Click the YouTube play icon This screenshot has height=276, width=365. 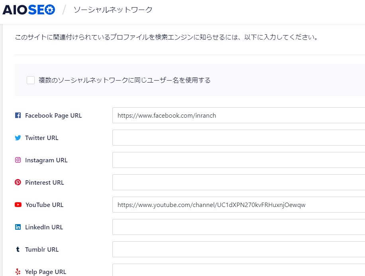coord(18,205)
